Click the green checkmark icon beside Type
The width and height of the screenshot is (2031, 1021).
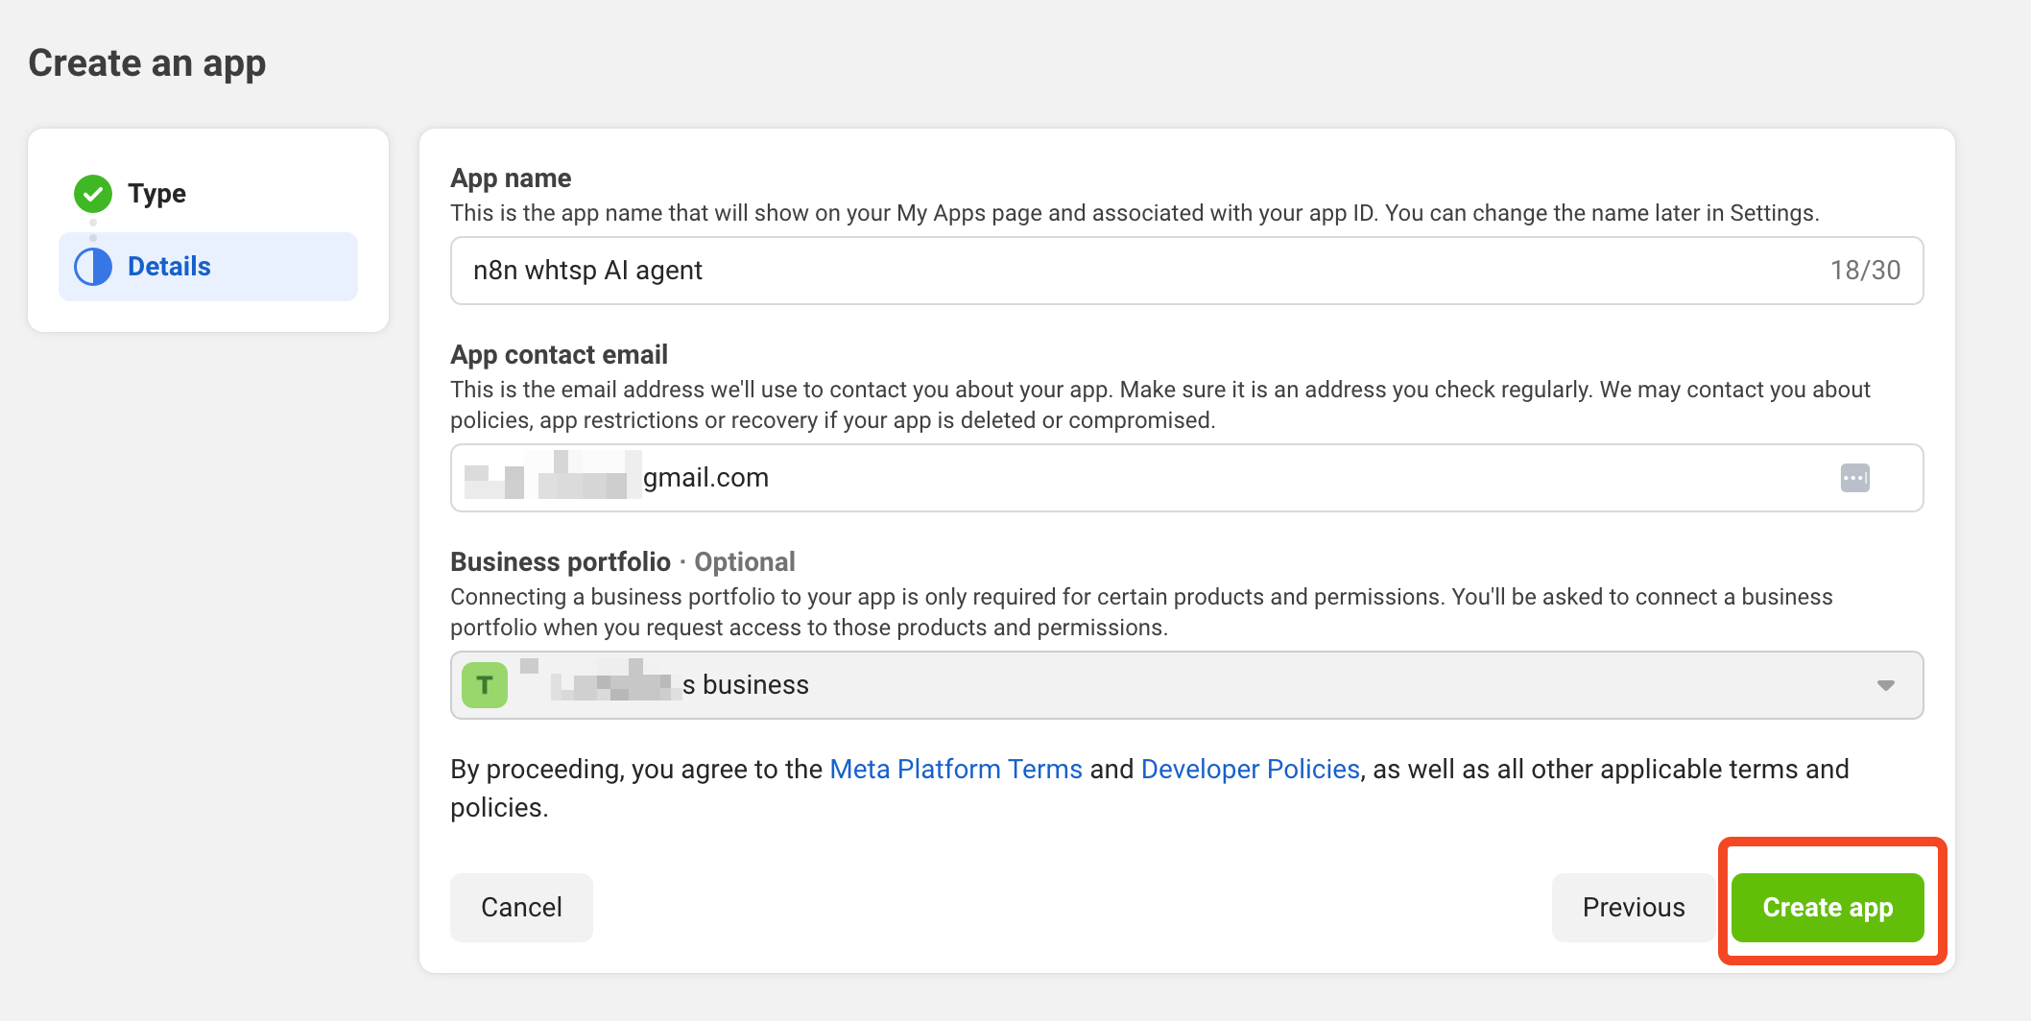click(x=93, y=194)
